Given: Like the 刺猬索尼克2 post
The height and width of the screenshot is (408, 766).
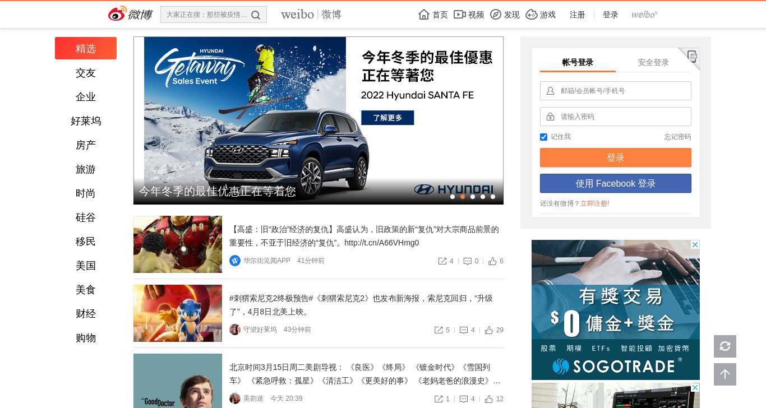Looking at the screenshot, I should (x=489, y=330).
